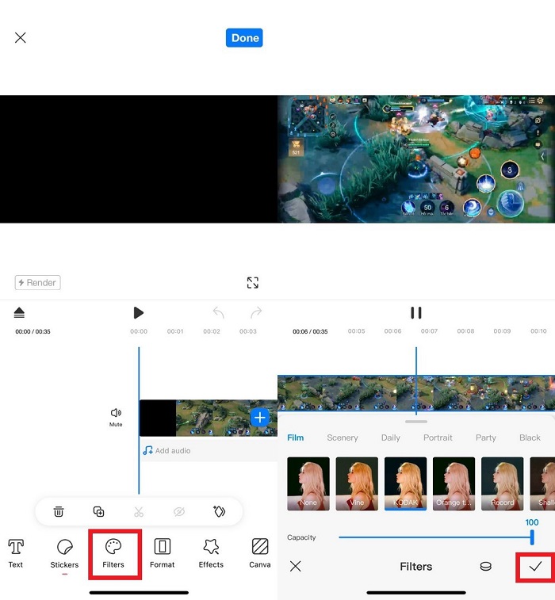The height and width of the screenshot is (600, 555).
Task: Open the Stickers tool
Action: [65, 553]
